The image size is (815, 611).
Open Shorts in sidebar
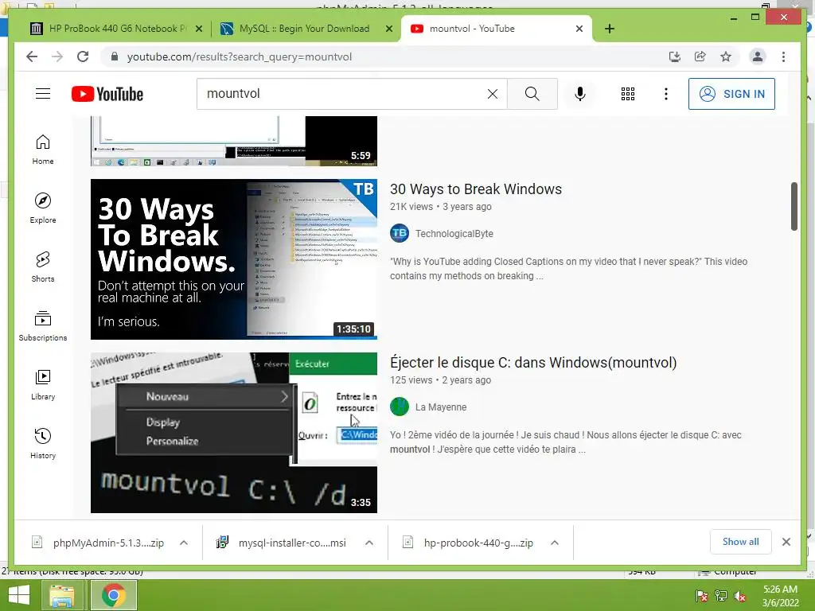coord(43,267)
